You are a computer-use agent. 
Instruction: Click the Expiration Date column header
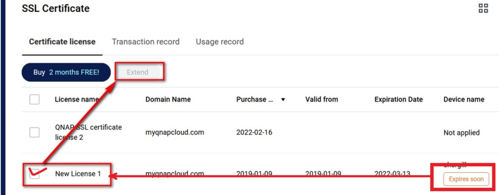(x=399, y=100)
